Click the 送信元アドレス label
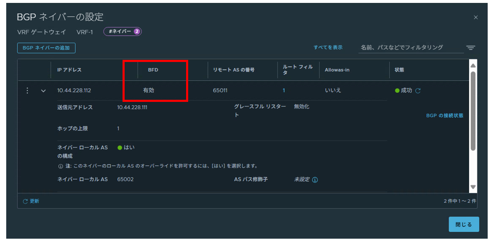491x242 pixels. coord(75,108)
